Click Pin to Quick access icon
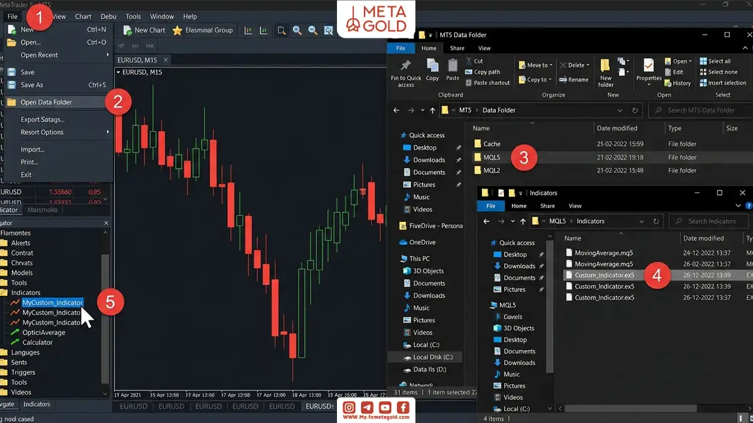753x423 pixels. 406,65
